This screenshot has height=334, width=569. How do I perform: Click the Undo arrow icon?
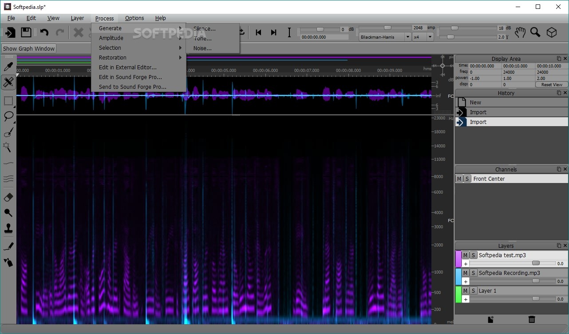[44, 32]
